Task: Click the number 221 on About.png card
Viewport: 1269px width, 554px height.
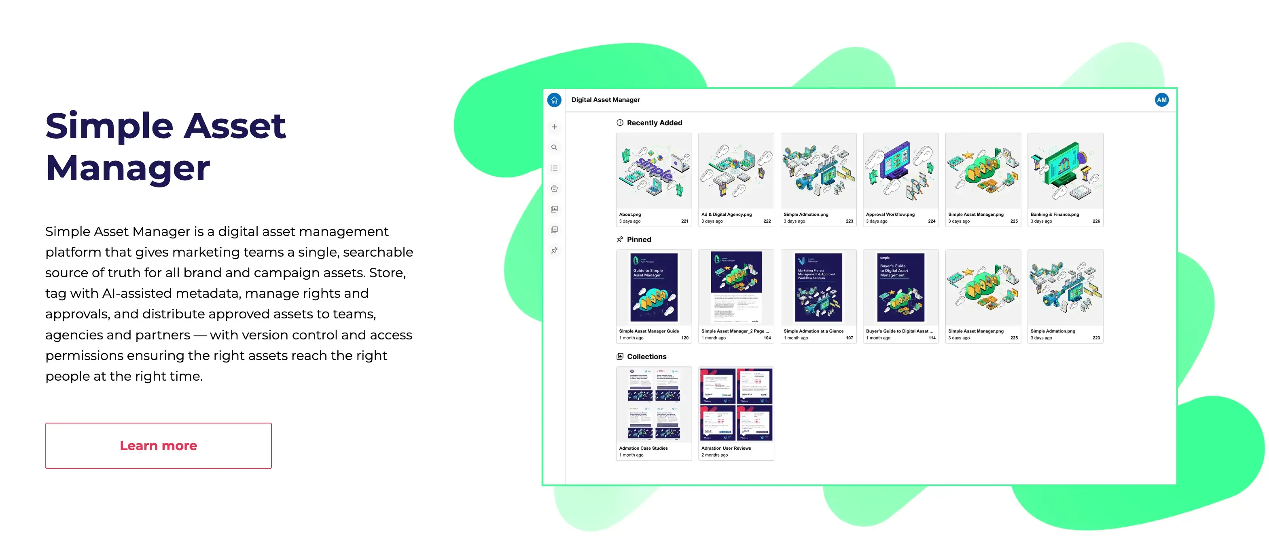Action: [x=684, y=221]
